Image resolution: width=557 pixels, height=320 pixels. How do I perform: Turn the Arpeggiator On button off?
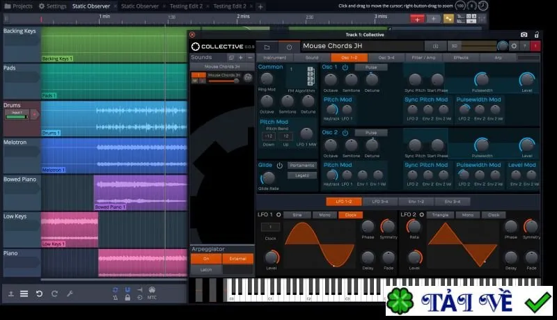click(206, 259)
